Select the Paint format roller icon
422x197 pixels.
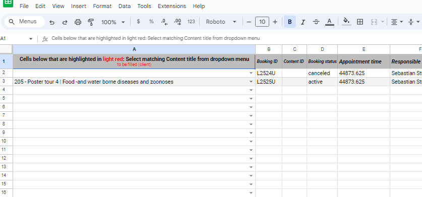tap(91, 22)
